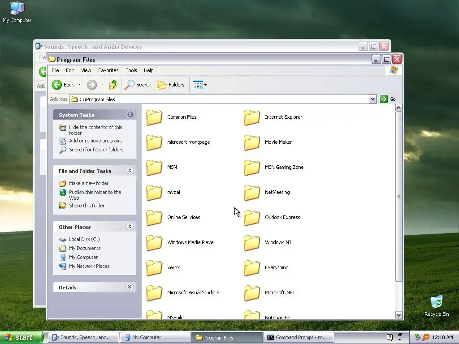Click the Up folder toolbar icon
This screenshot has height=344, width=459.
point(113,85)
